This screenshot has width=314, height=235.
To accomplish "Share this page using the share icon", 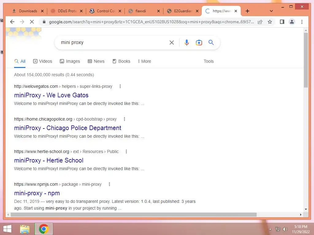I will point(260,22).
